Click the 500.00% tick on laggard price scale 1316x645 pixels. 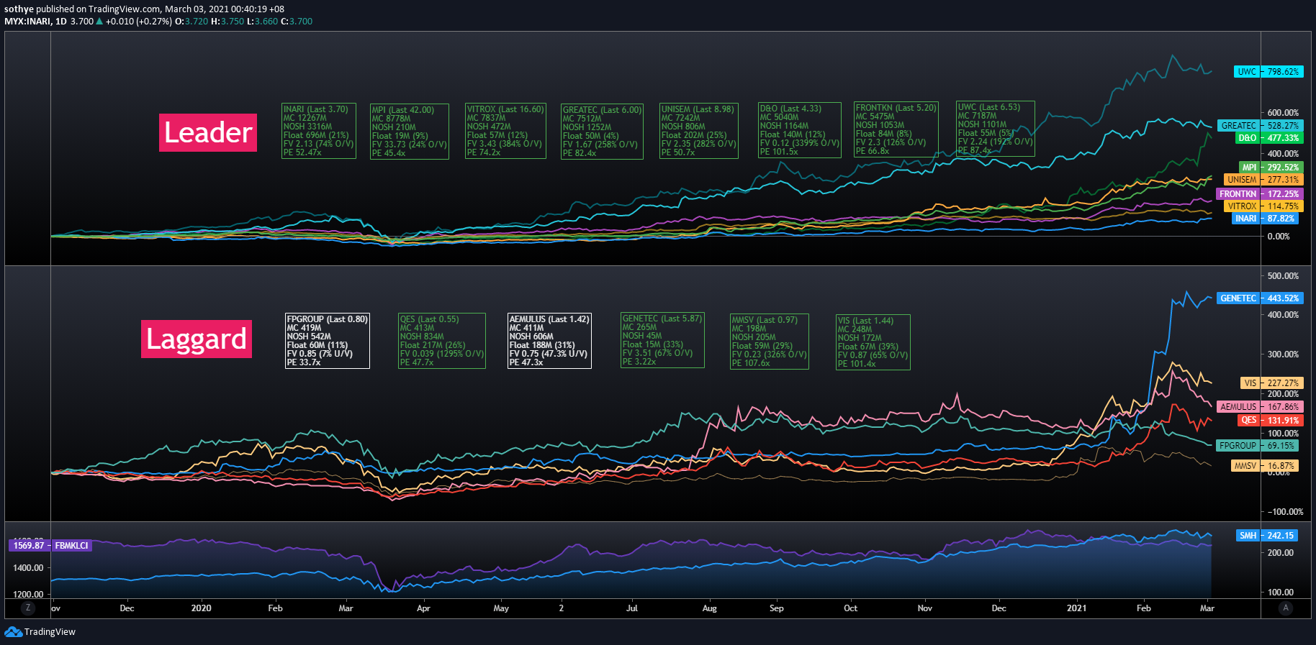point(1283,276)
